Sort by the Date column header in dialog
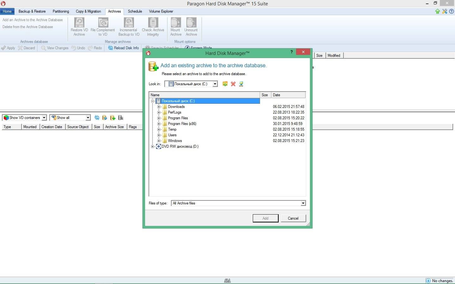Viewport: 455px width, 284px height. click(288, 95)
